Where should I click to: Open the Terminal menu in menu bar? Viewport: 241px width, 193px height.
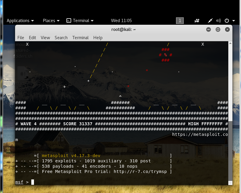pyautogui.click(x=80, y=38)
